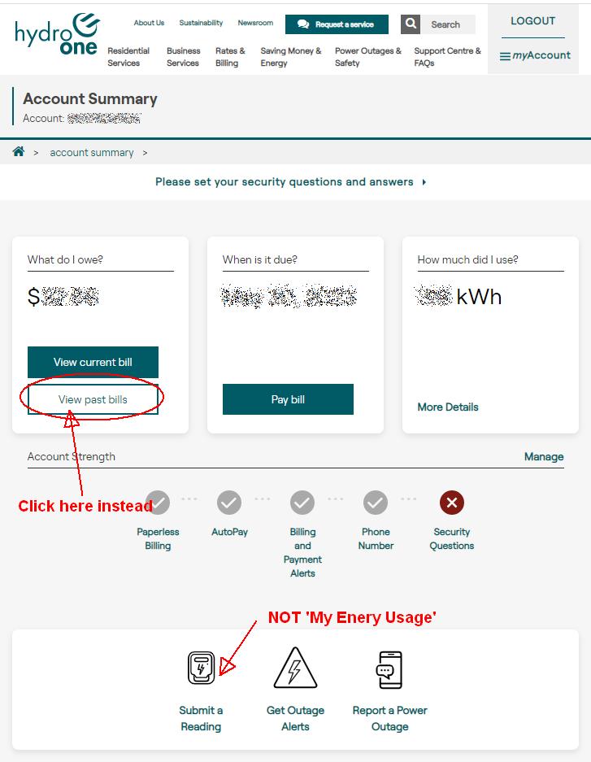Click the Pay bill button
591x762 pixels.
point(288,399)
